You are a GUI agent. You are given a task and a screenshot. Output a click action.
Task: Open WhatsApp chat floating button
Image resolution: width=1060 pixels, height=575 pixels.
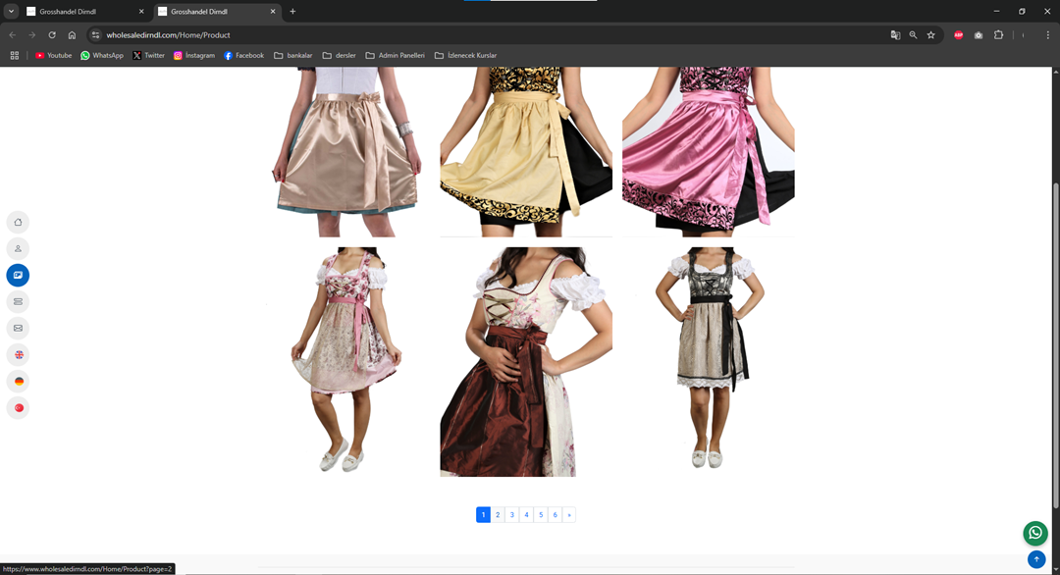[x=1035, y=533]
